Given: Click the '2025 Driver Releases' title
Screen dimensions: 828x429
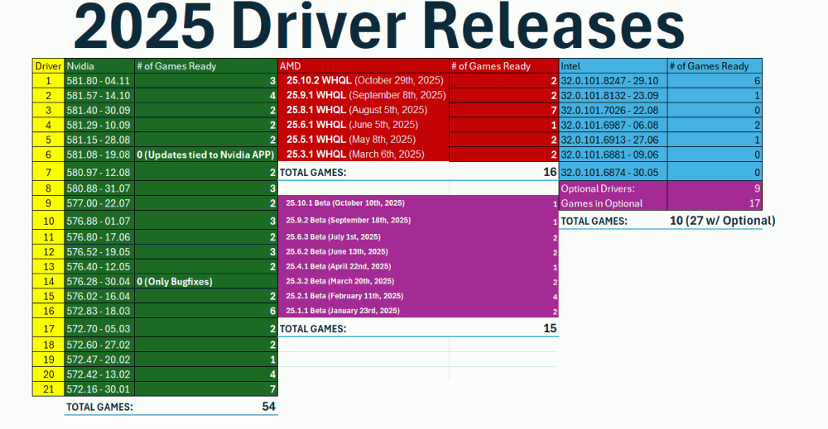Looking at the screenshot, I should pyautogui.click(x=379, y=29).
